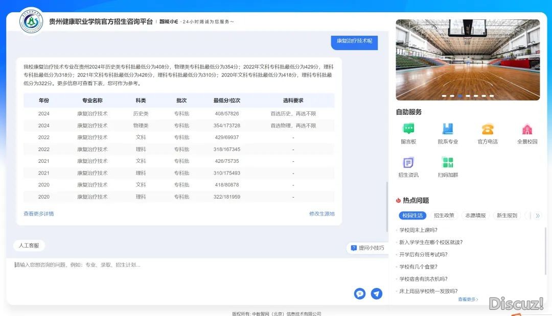Click the 官方电话 phone icon
This screenshot has width=552, height=316.
tap(487, 130)
